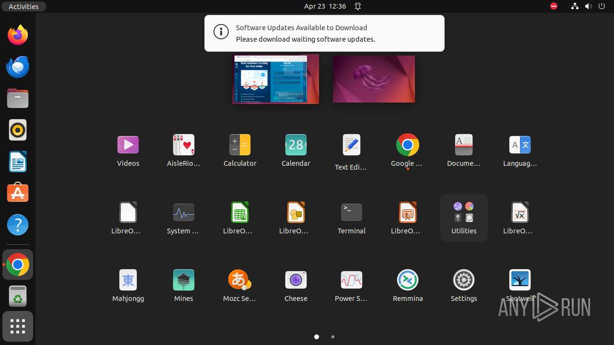Click the red do-not-disturb tray indicator

(x=554, y=6)
